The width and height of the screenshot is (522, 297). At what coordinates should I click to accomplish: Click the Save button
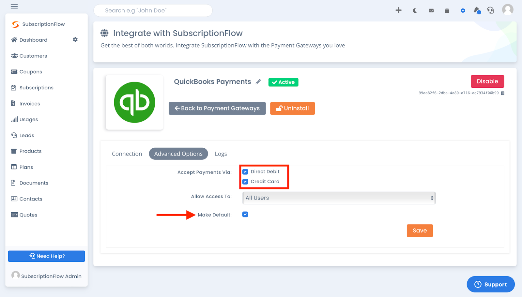click(x=420, y=231)
